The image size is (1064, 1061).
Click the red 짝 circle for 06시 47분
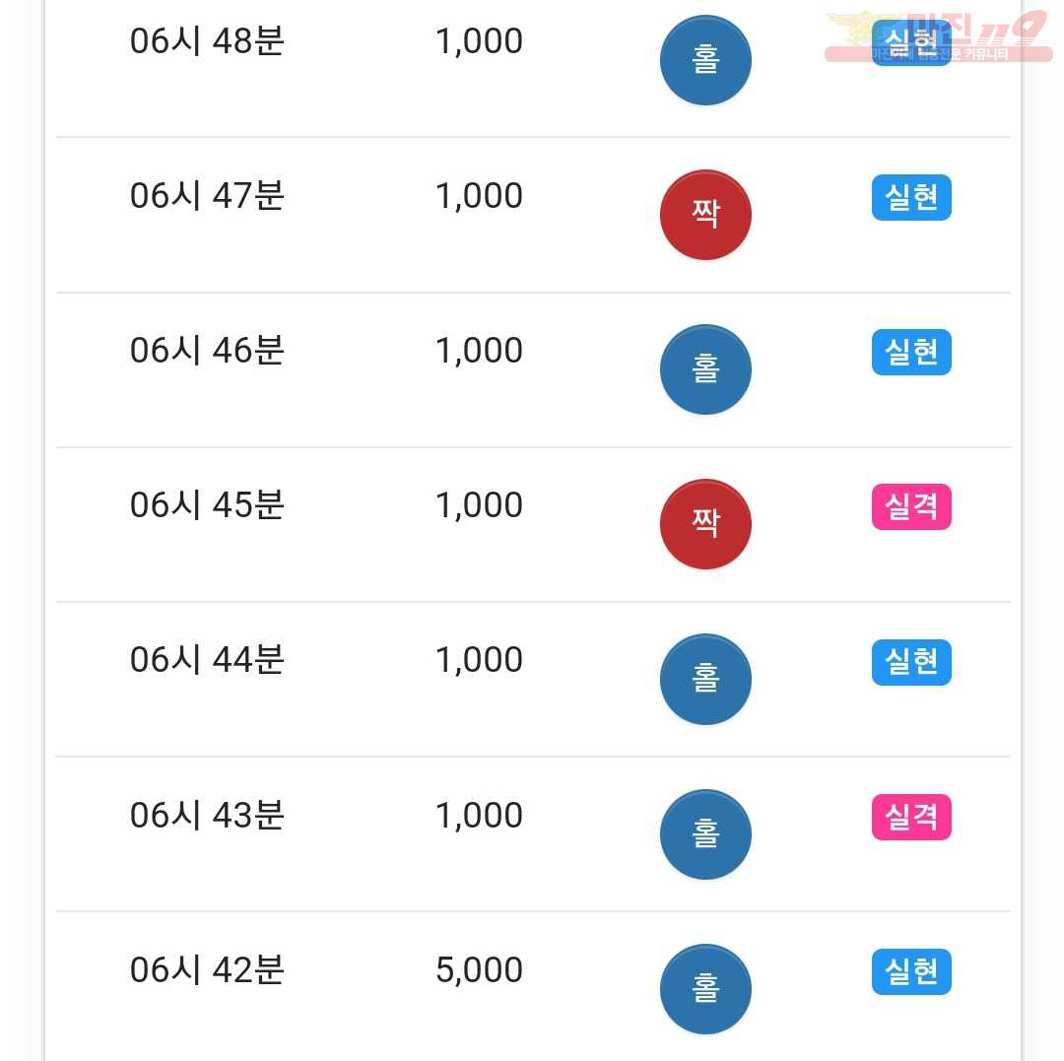point(705,215)
